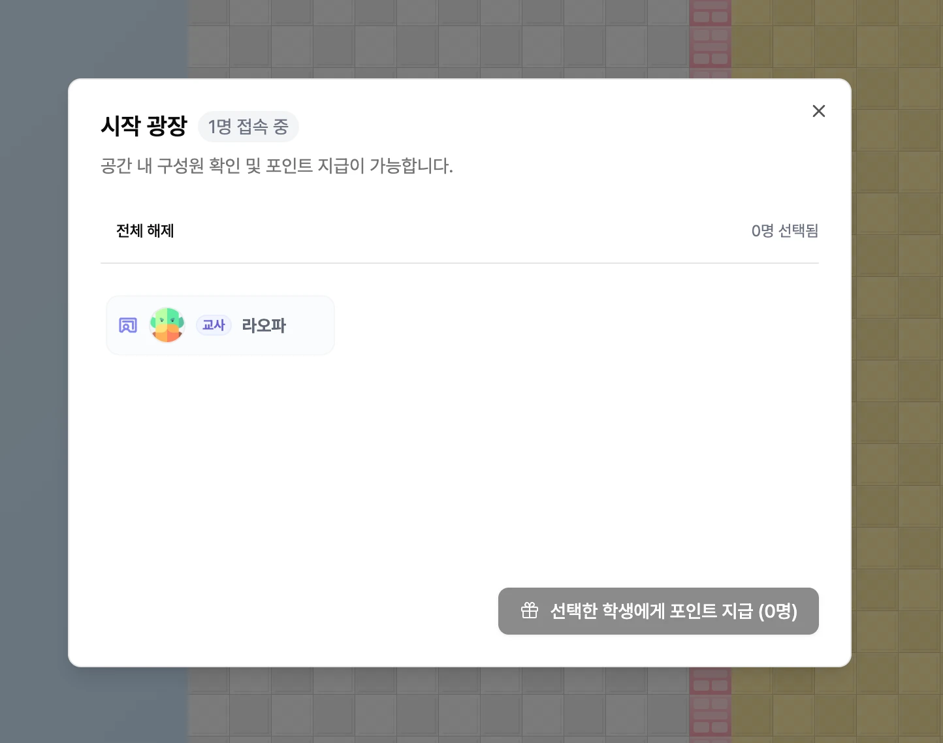The width and height of the screenshot is (943, 743).
Task: Select the member name 라오파
Action: click(x=264, y=325)
